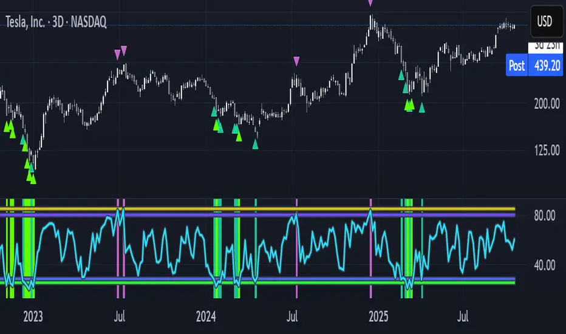
Task: Click the 200.00 price axis label
Action: 547,104
